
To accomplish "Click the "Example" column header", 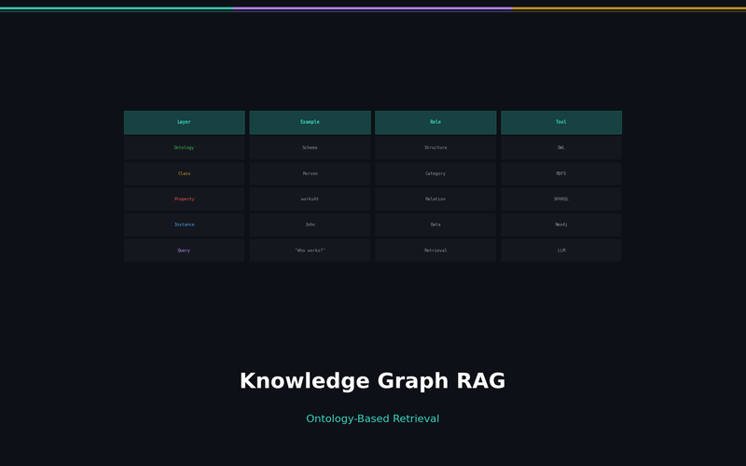I will tap(310, 122).
